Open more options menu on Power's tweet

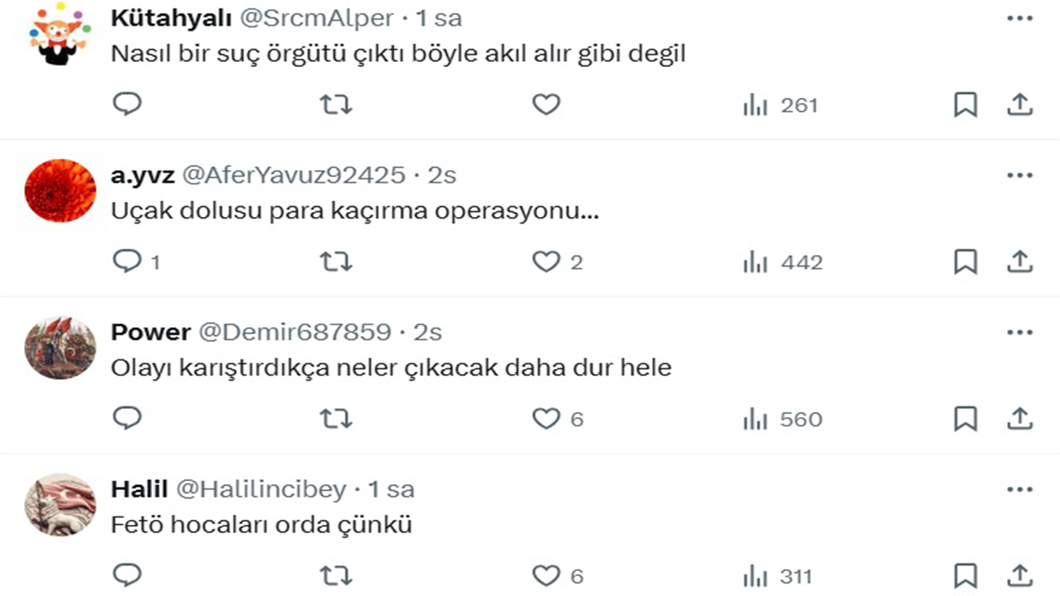[1019, 333]
